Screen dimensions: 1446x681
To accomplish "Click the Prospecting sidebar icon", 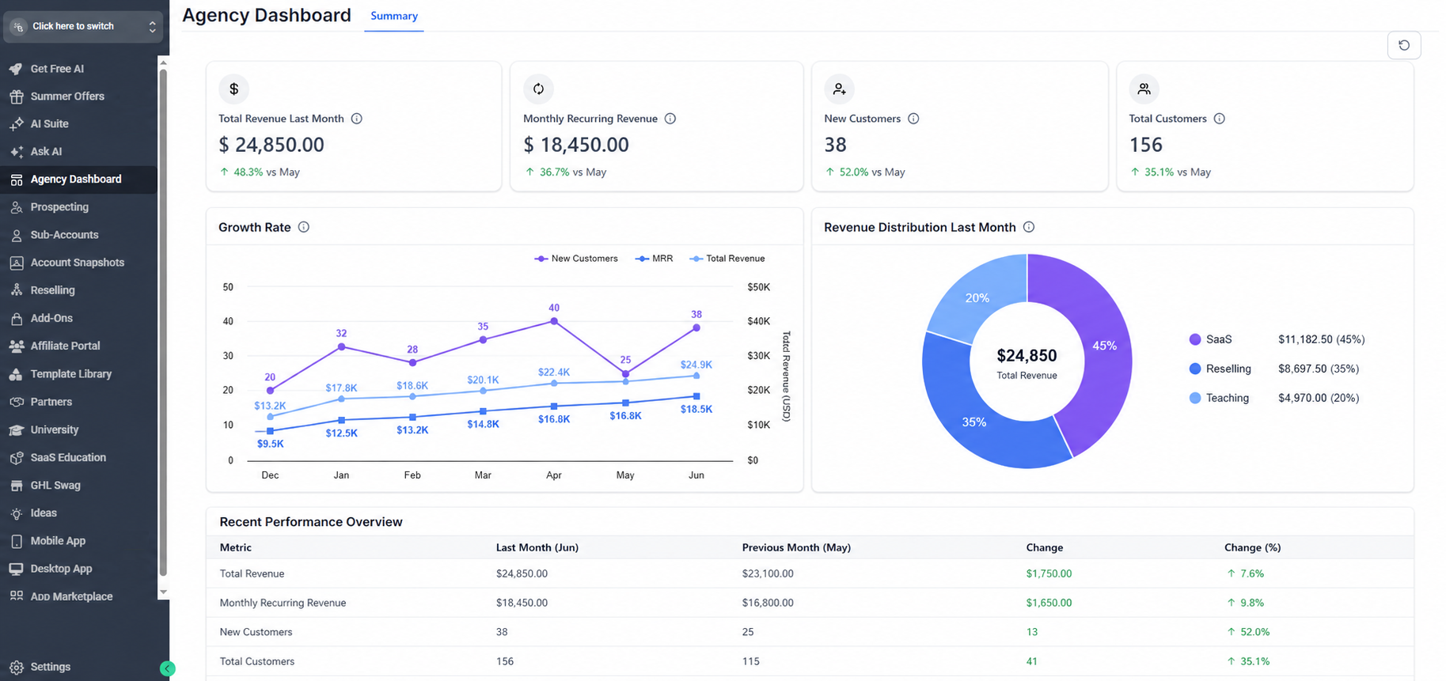I will click(x=16, y=207).
